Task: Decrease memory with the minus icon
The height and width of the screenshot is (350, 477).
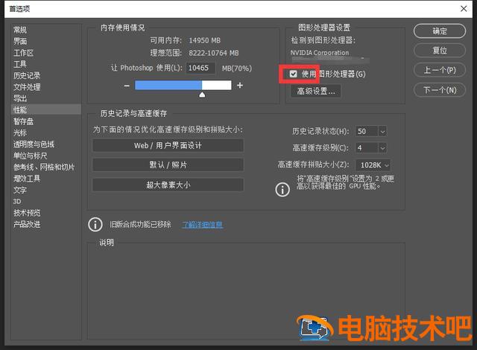Action: point(127,86)
